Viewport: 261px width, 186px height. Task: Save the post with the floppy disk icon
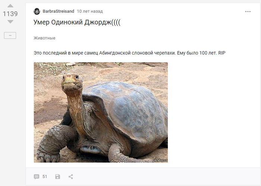point(57,177)
